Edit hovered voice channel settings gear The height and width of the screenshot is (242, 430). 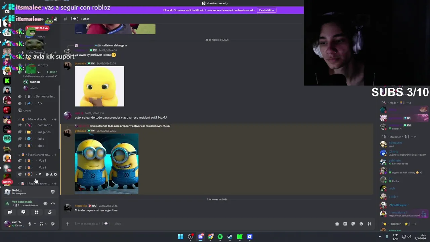[55, 174]
